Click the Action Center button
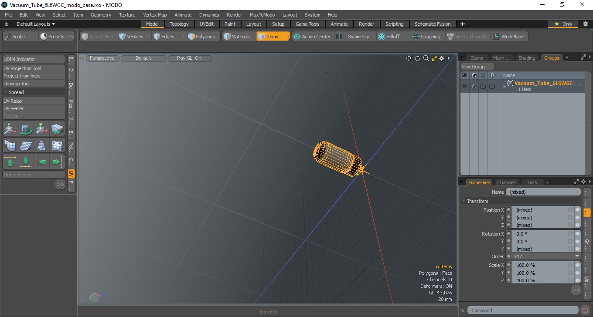 pos(312,37)
